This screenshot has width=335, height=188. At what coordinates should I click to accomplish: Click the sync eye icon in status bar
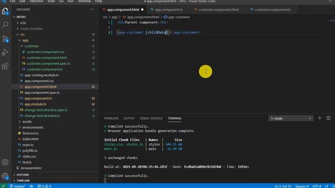[31, 186]
